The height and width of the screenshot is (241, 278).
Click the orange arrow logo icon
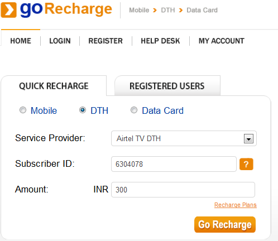[x=8, y=10]
